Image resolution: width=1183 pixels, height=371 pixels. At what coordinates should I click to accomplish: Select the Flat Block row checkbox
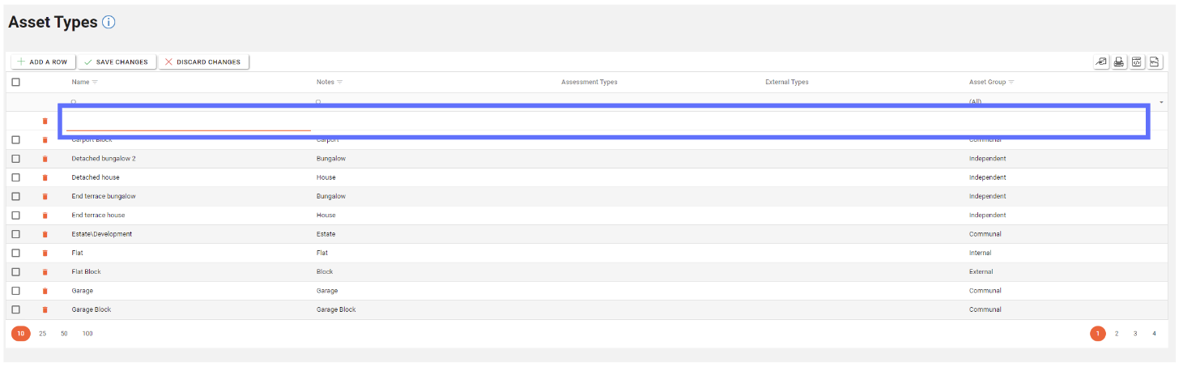pyautogui.click(x=16, y=272)
